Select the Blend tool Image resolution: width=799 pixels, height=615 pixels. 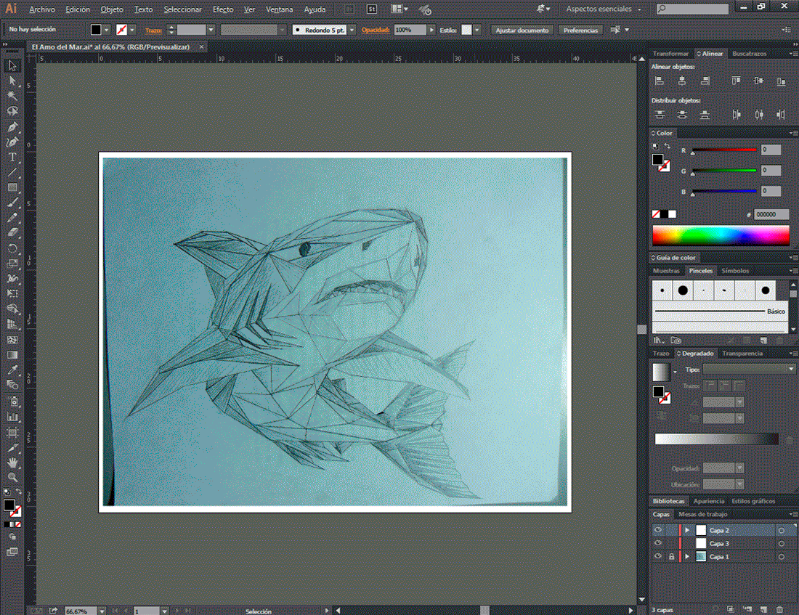12,386
